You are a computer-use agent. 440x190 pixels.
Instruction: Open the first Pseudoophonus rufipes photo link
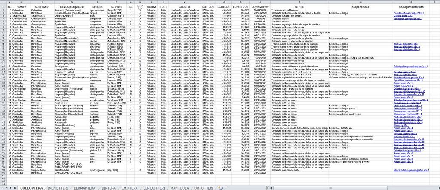[411, 13]
